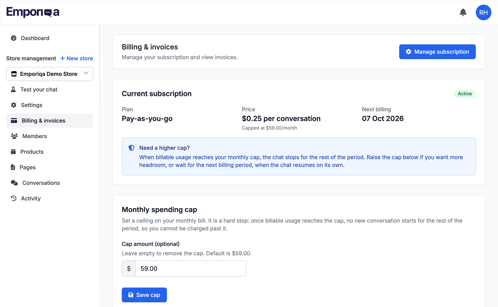The height and width of the screenshot is (307, 498).
Task: Open Dashboard from the sidebar
Action: (x=50, y=38)
